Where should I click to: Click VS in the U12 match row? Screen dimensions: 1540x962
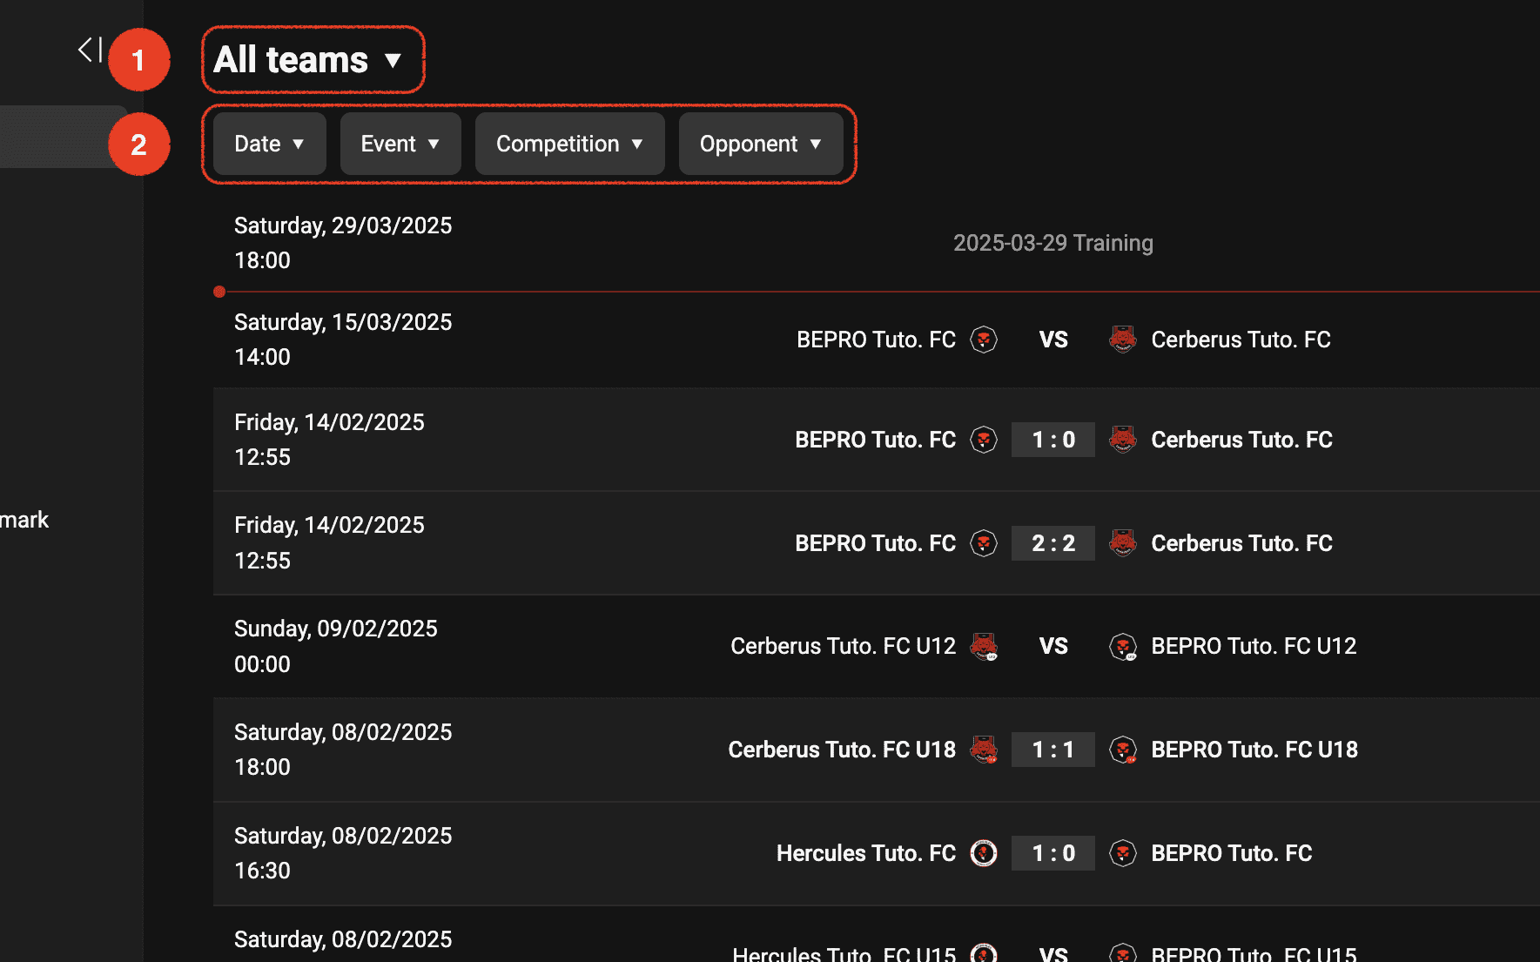[x=1053, y=646]
